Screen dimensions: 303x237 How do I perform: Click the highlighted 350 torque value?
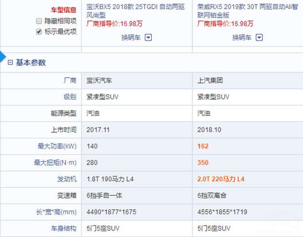tap(203, 163)
